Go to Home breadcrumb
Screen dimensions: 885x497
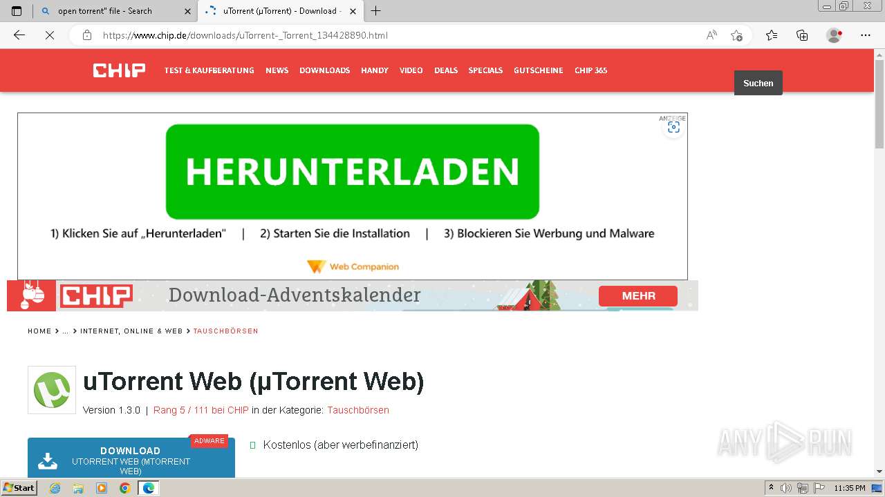tap(39, 331)
